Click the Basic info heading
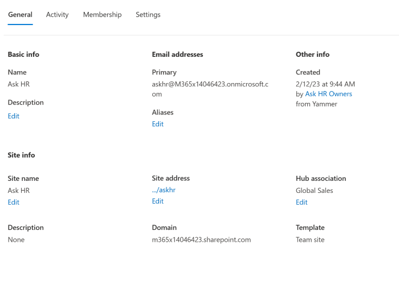 23,55
